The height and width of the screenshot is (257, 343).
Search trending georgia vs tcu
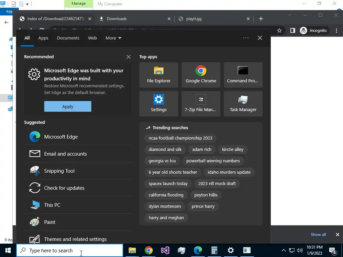[x=162, y=161]
